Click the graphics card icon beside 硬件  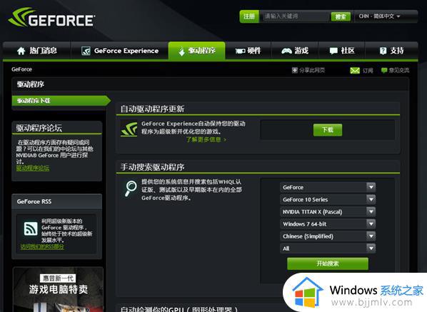point(240,51)
